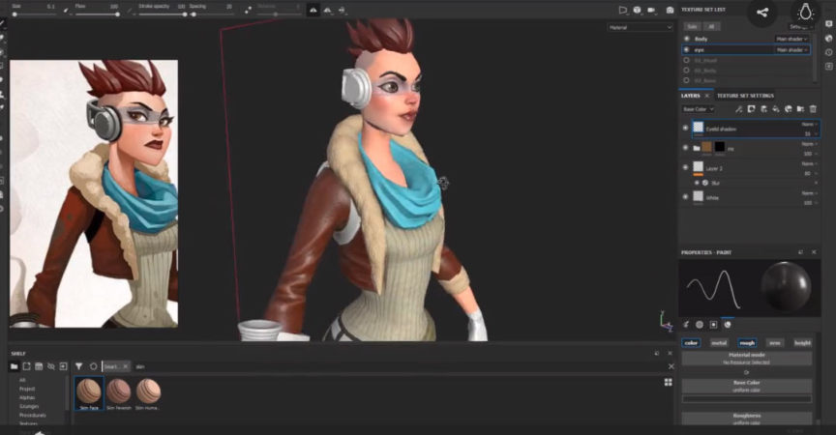Toggle visibility of Layer 2

[686, 167]
